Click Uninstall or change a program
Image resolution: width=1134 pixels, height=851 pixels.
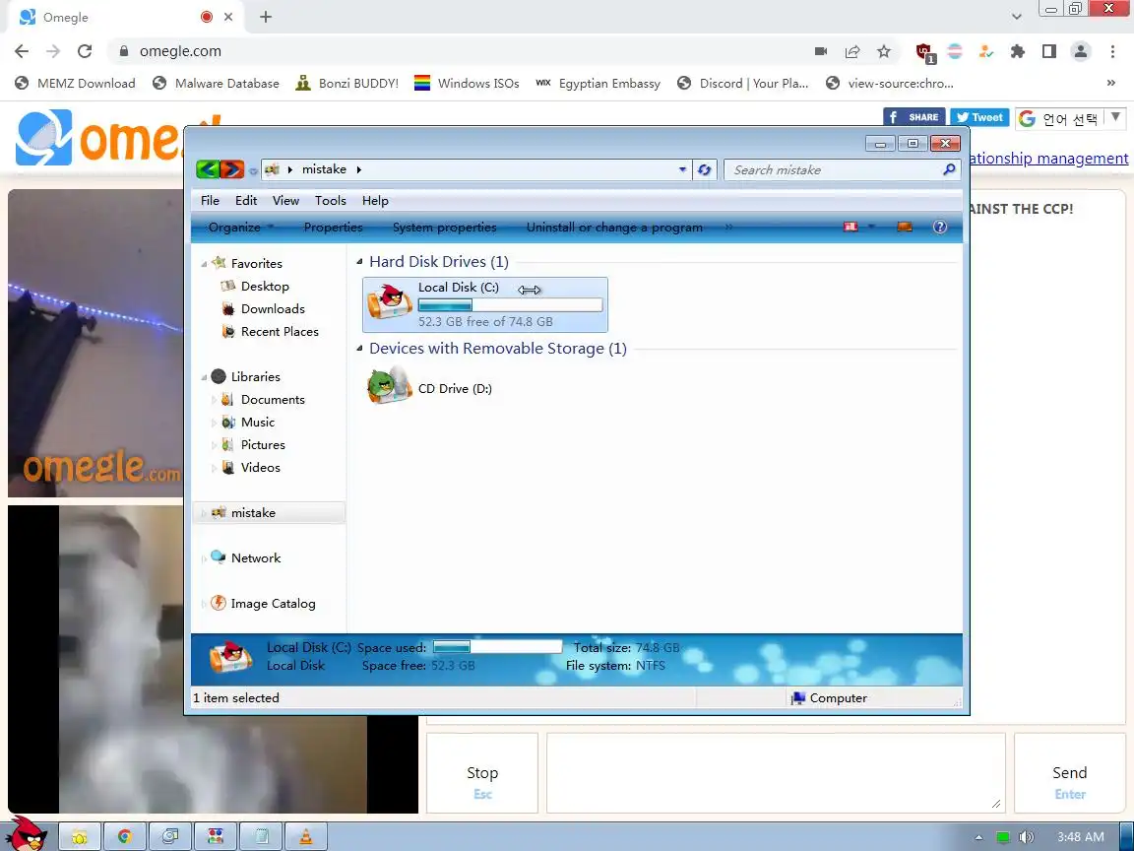point(614,228)
